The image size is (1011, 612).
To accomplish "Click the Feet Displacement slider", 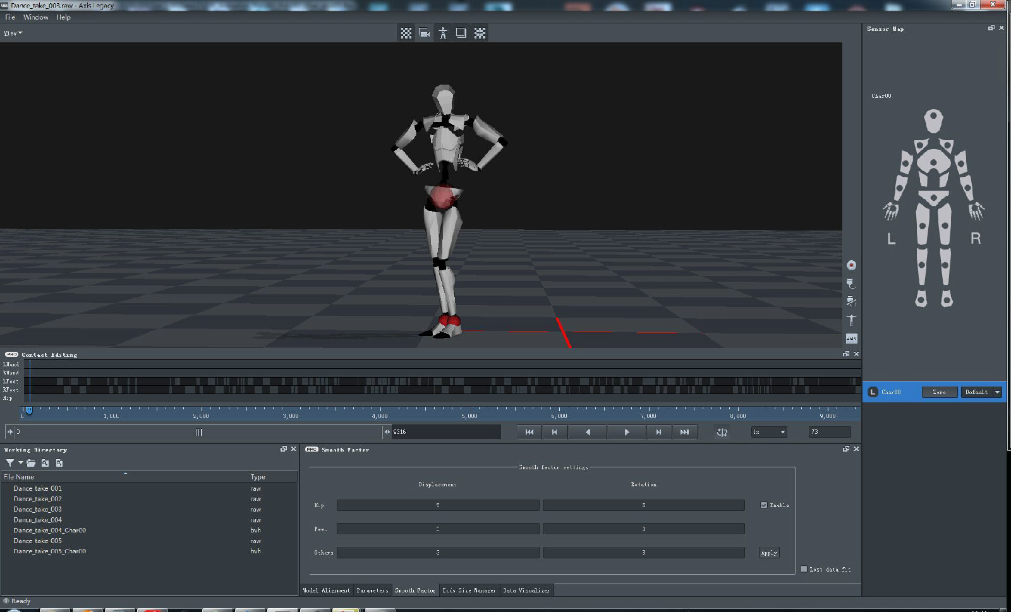I will pyautogui.click(x=438, y=529).
